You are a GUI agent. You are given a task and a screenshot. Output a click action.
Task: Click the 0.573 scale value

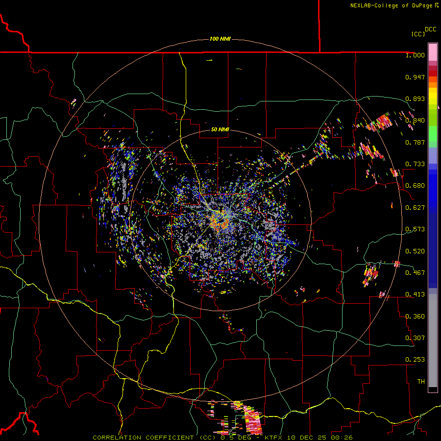click(x=415, y=229)
